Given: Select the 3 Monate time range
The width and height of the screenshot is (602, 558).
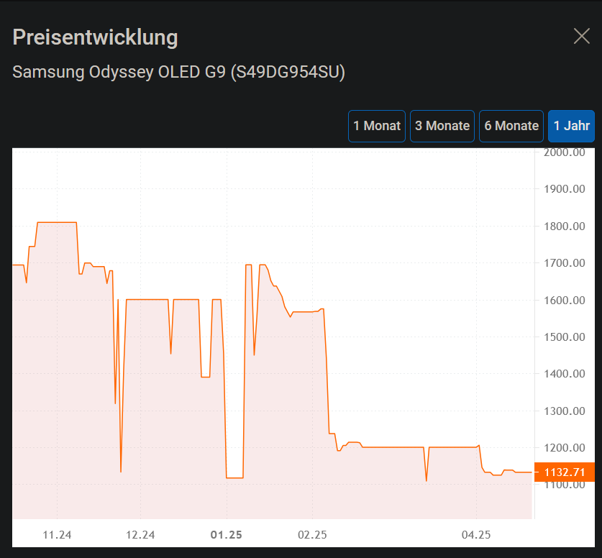Looking at the screenshot, I should click(442, 125).
